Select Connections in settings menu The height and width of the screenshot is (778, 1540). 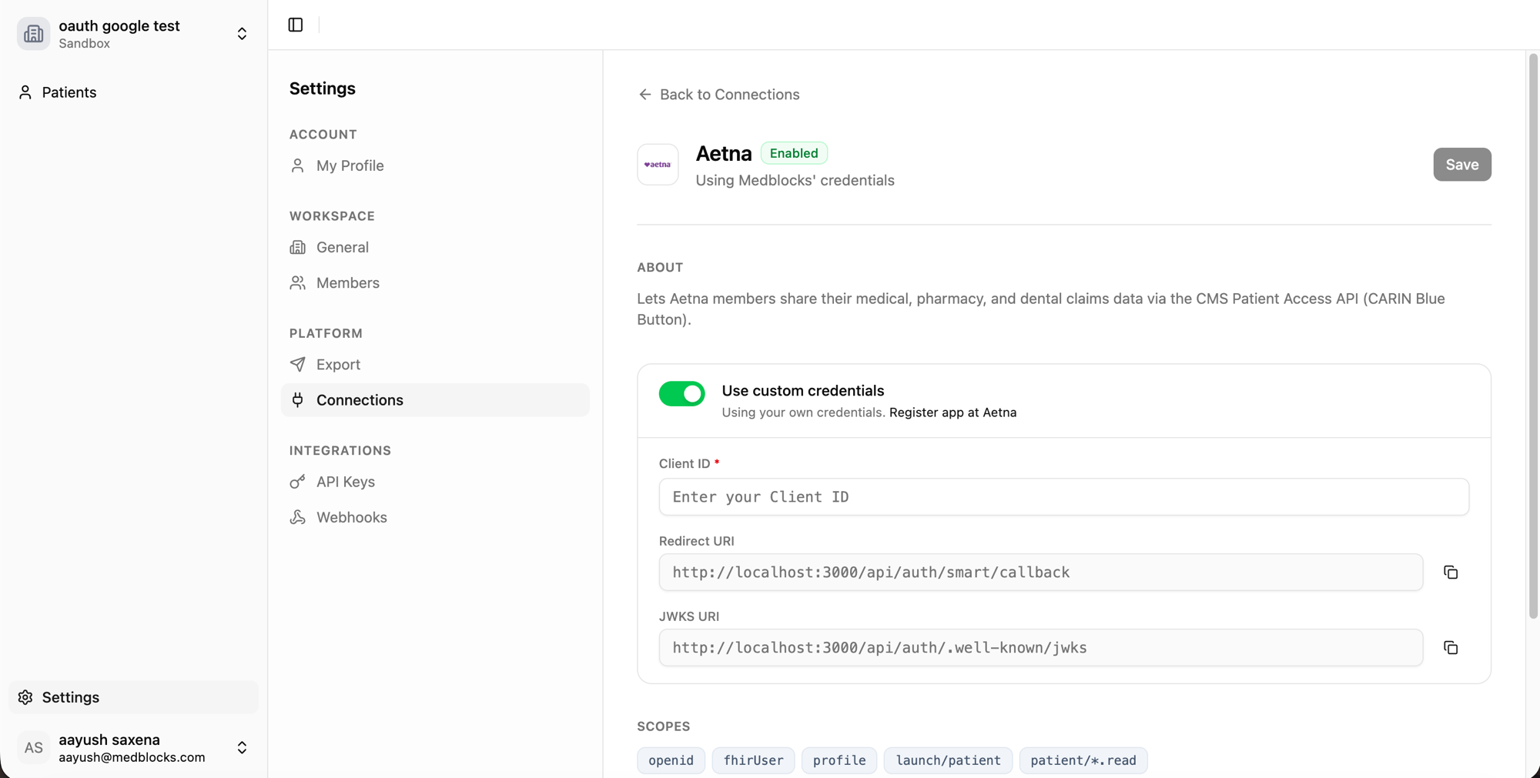coord(435,399)
